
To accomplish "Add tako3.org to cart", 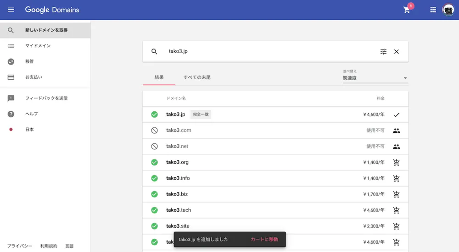I will [397, 162].
